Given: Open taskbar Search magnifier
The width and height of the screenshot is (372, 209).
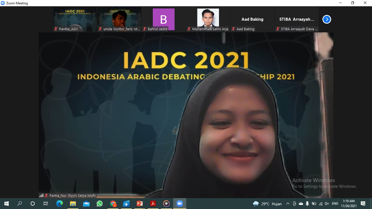Looking at the screenshot, I should [x=20, y=204].
